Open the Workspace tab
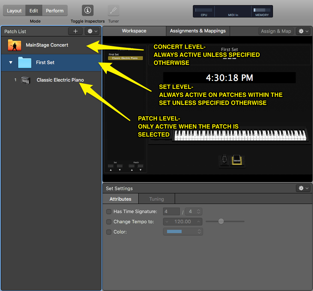Image resolution: width=313 pixels, height=291 pixels. (134, 31)
